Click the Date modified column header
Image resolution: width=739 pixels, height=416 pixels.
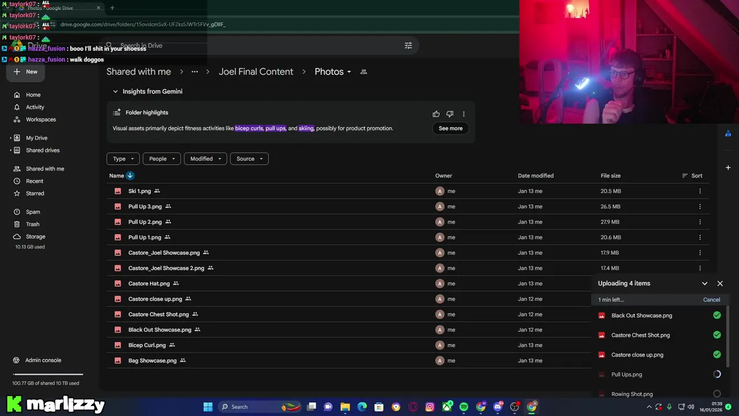click(x=536, y=176)
